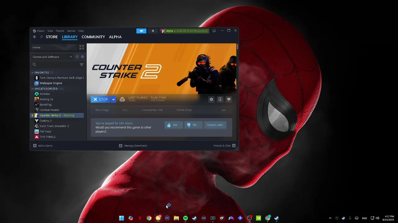Screen dimensions: 398x223
Task: Visit the Community Hub link
Action: 152,110
